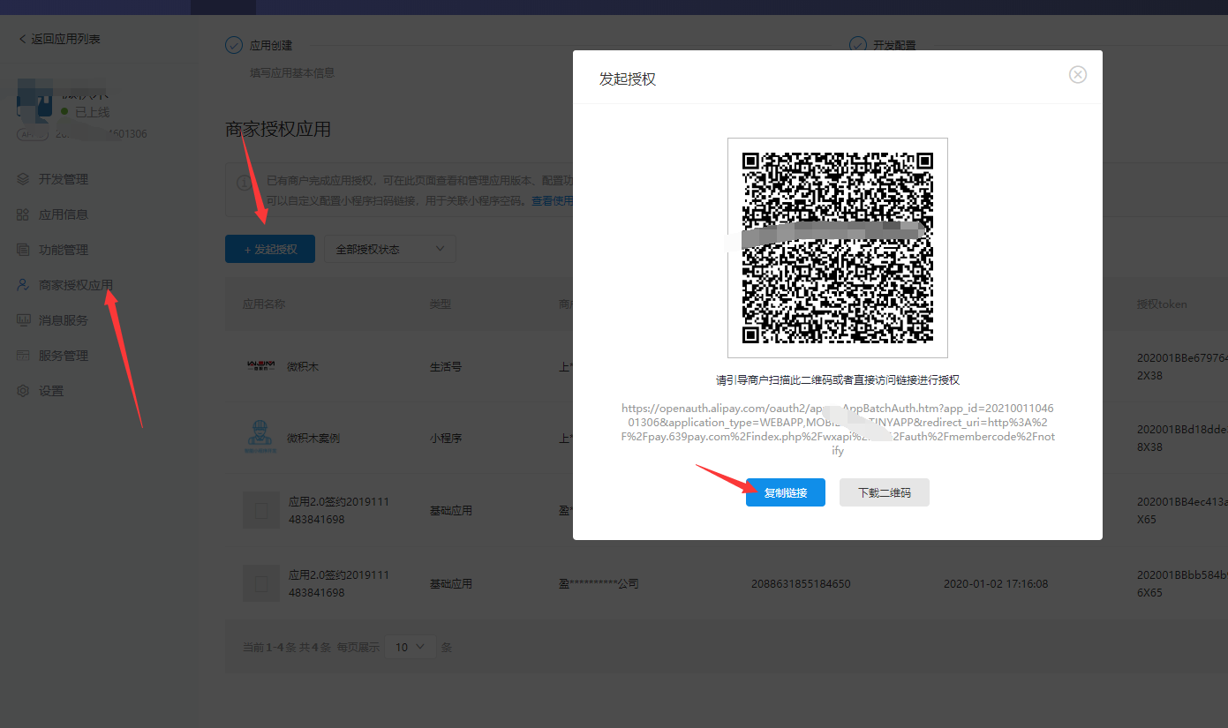Click 生活号 type cell
Screen dimensions: 1228x728
coord(446,366)
